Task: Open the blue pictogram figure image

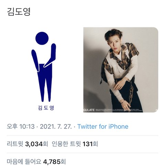Action: coord(44,70)
